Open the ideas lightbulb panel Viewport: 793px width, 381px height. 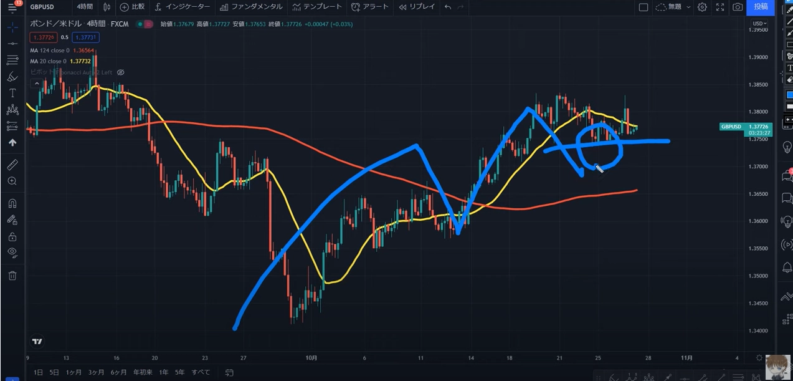786,221
